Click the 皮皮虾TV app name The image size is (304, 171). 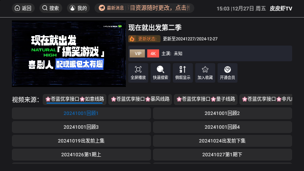pos(281,9)
